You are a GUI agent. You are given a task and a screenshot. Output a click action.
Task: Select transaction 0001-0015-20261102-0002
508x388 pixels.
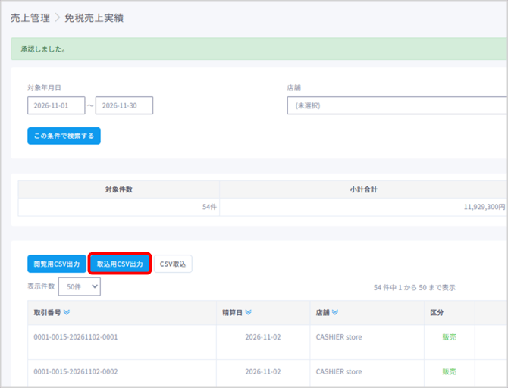point(76,372)
